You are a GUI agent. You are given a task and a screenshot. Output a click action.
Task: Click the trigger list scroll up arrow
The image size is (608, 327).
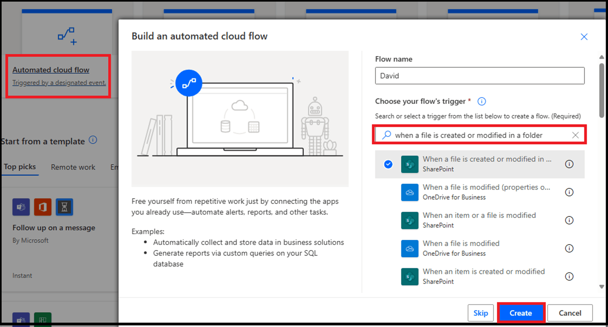(x=602, y=57)
